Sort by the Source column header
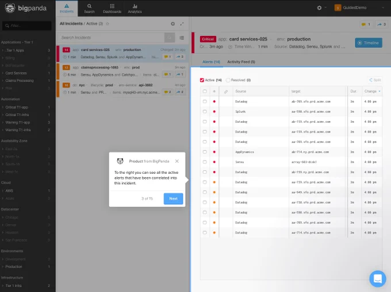Viewport: 391px width, 292px height. pos(240,91)
